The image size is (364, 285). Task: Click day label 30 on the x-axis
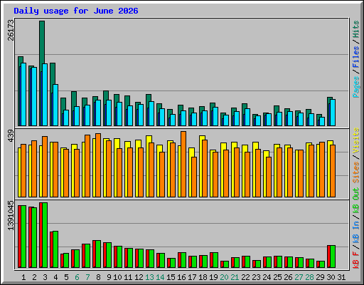[331, 277]
